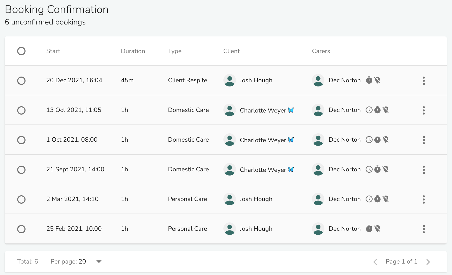
Task: Click the '13 Oct 2021, 11:05' start cell
Action: click(x=74, y=110)
